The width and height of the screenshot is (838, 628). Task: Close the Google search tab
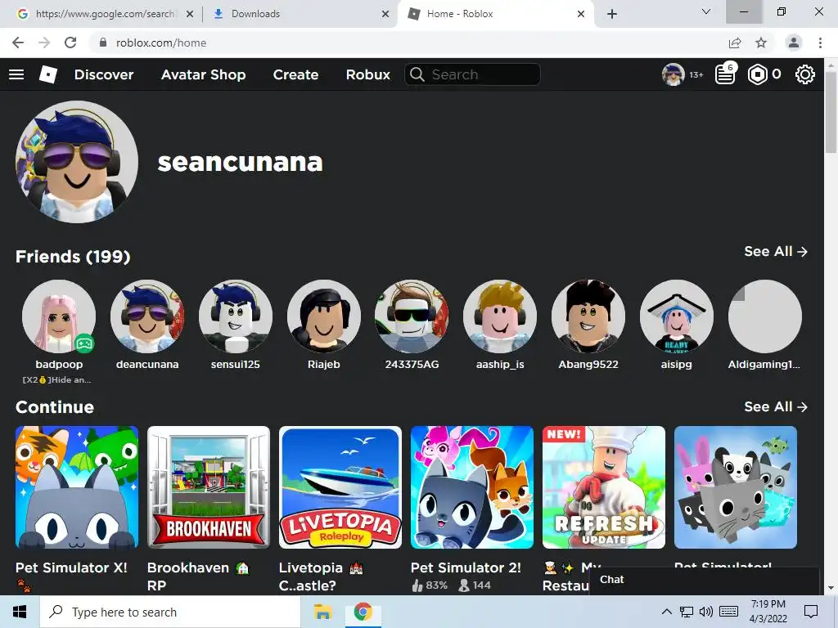point(190,14)
